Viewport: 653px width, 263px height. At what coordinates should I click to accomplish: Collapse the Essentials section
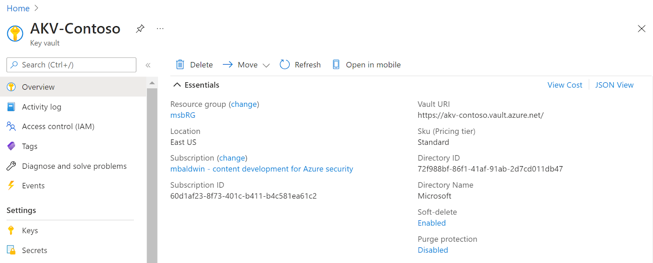[x=177, y=85]
